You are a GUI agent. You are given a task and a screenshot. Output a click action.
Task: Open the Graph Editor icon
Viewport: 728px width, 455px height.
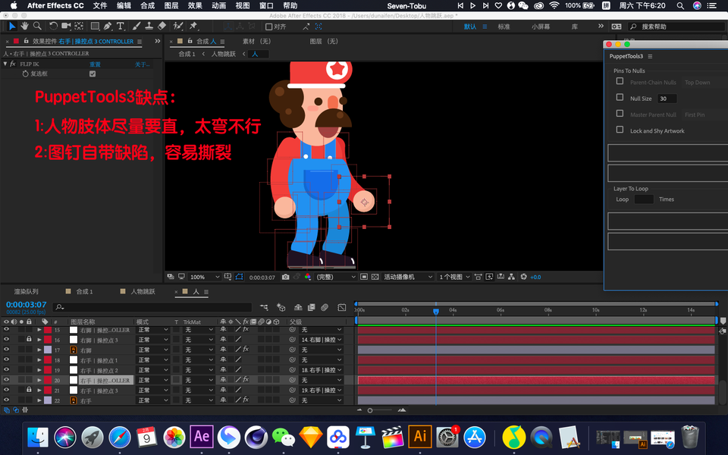[342, 307]
